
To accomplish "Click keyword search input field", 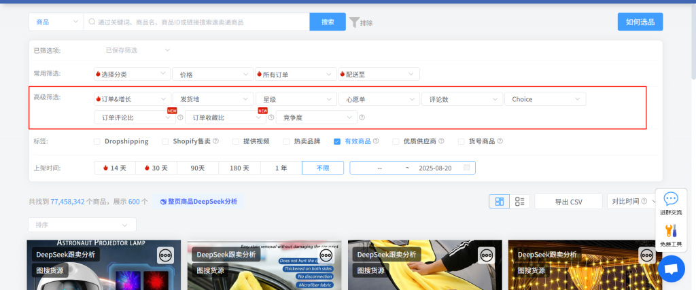I will 196,22.
